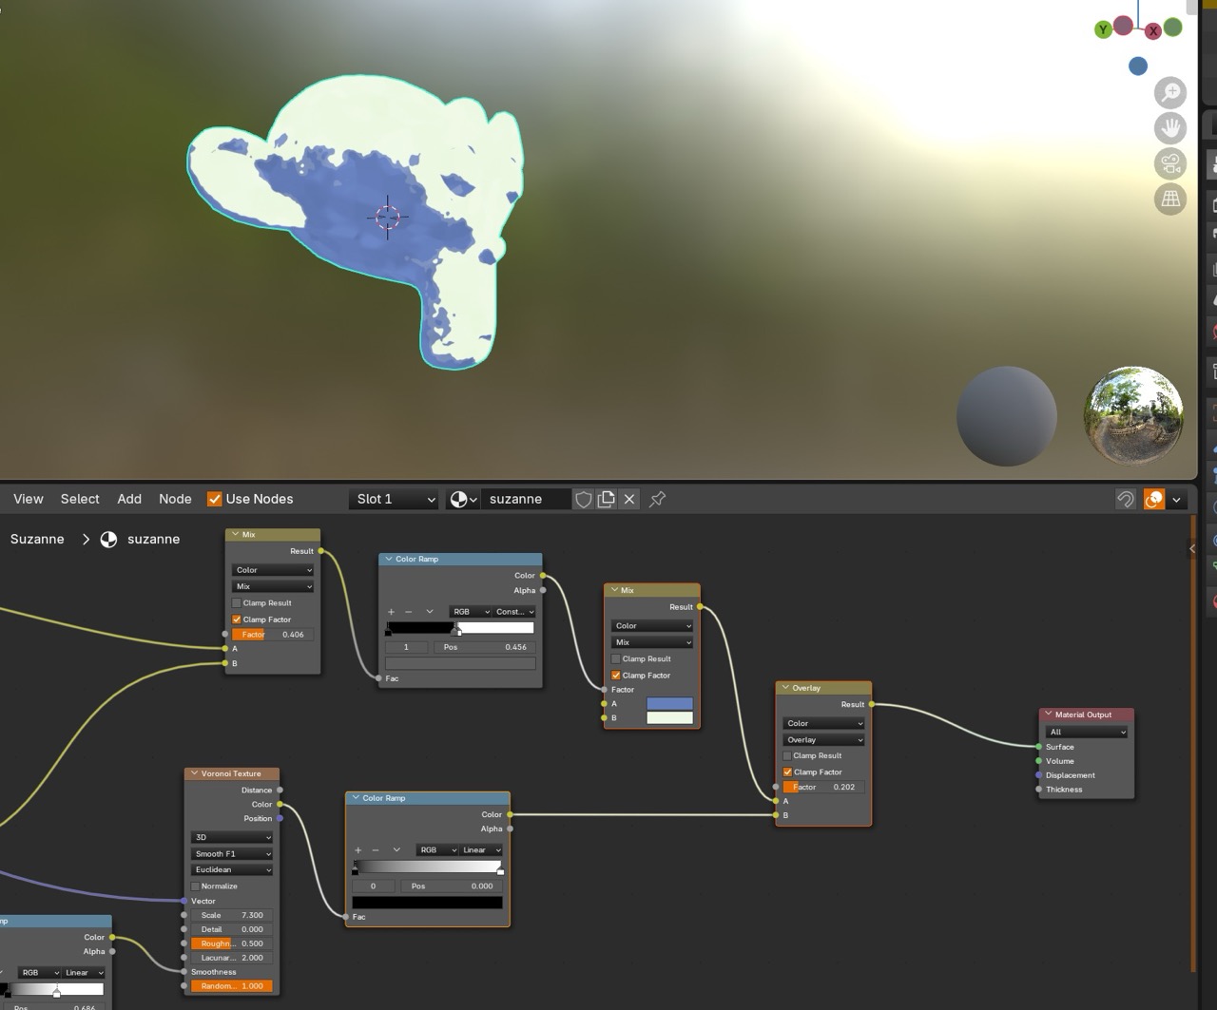Open the Euclidean distance metric dropdown
Viewport: 1217px width, 1010px height.
point(232,870)
